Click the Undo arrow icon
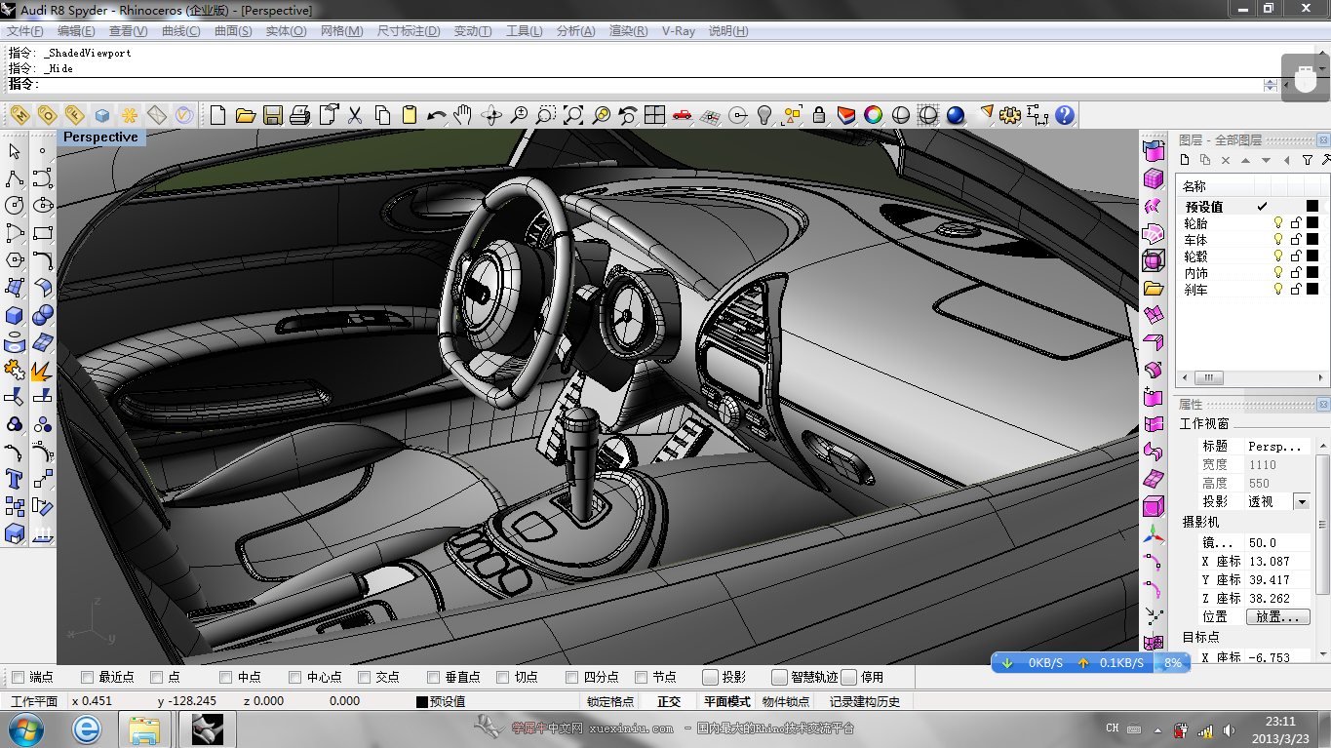The width and height of the screenshot is (1331, 748). tap(437, 115)
